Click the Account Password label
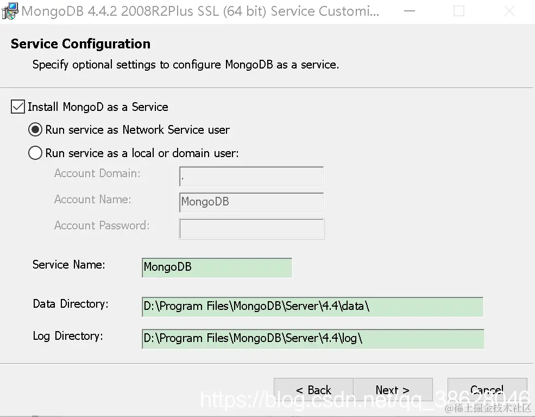535x417 pixels. (x=102, y=226)
